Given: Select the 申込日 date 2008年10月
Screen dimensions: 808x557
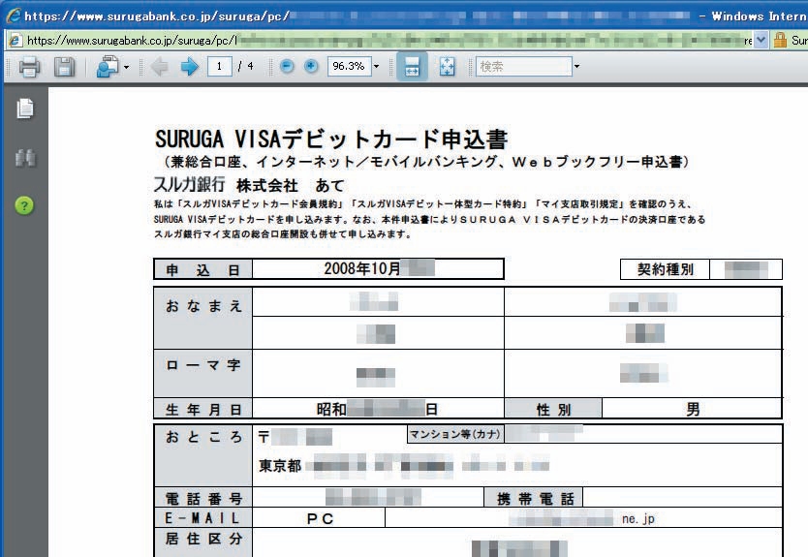Looking at the screenshot, I should click(x=362, y=268).
